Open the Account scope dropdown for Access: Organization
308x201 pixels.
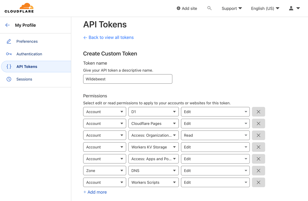tap(105, 135)
